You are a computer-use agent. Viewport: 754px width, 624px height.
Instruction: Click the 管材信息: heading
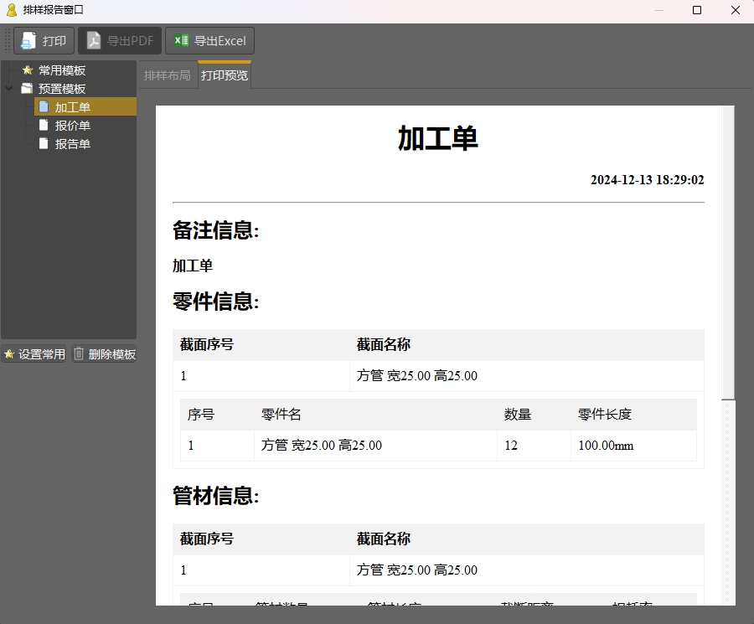pos(216,496)
